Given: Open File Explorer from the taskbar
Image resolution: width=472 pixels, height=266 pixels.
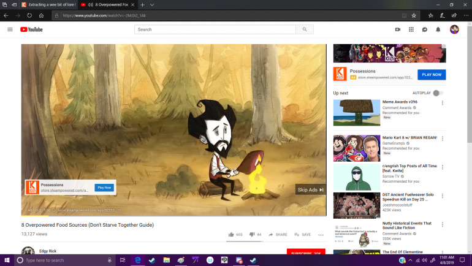Looking at the screenshot, I should tap(167, 260).
